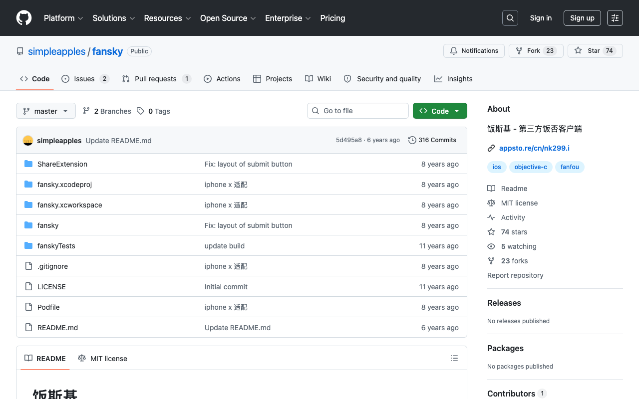This screenshot has height=399, width=639.
Task: Open the Projects tab
Action: 273,79
